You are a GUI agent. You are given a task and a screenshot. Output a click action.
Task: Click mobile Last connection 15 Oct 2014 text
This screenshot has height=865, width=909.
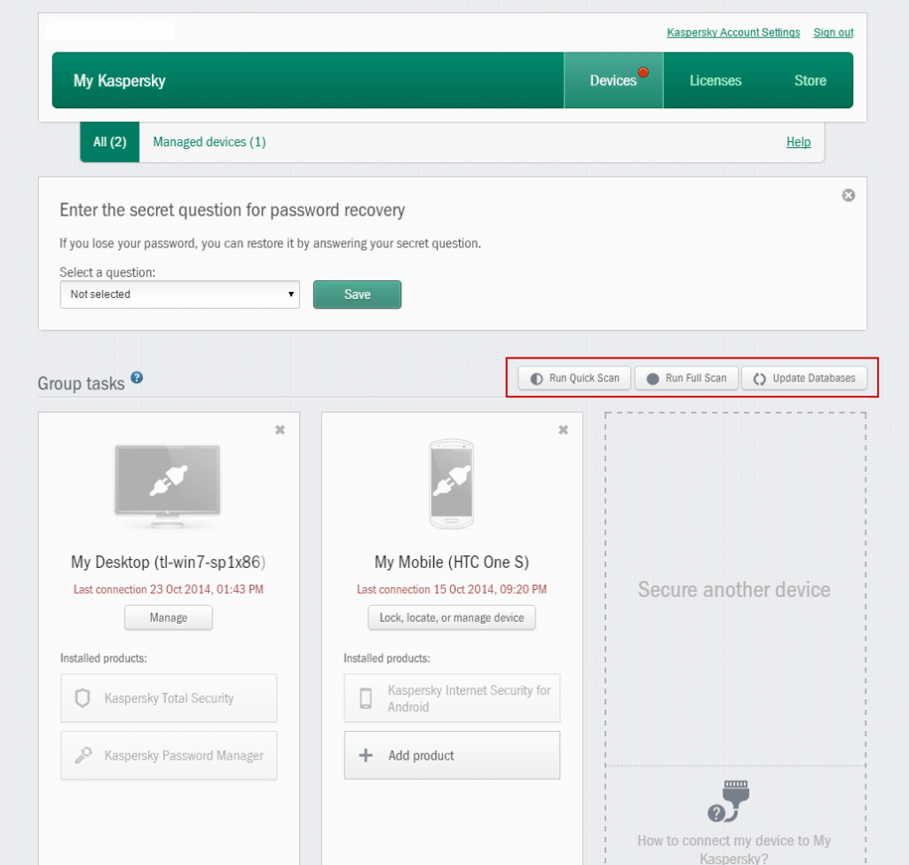click(x=452, y=589)
